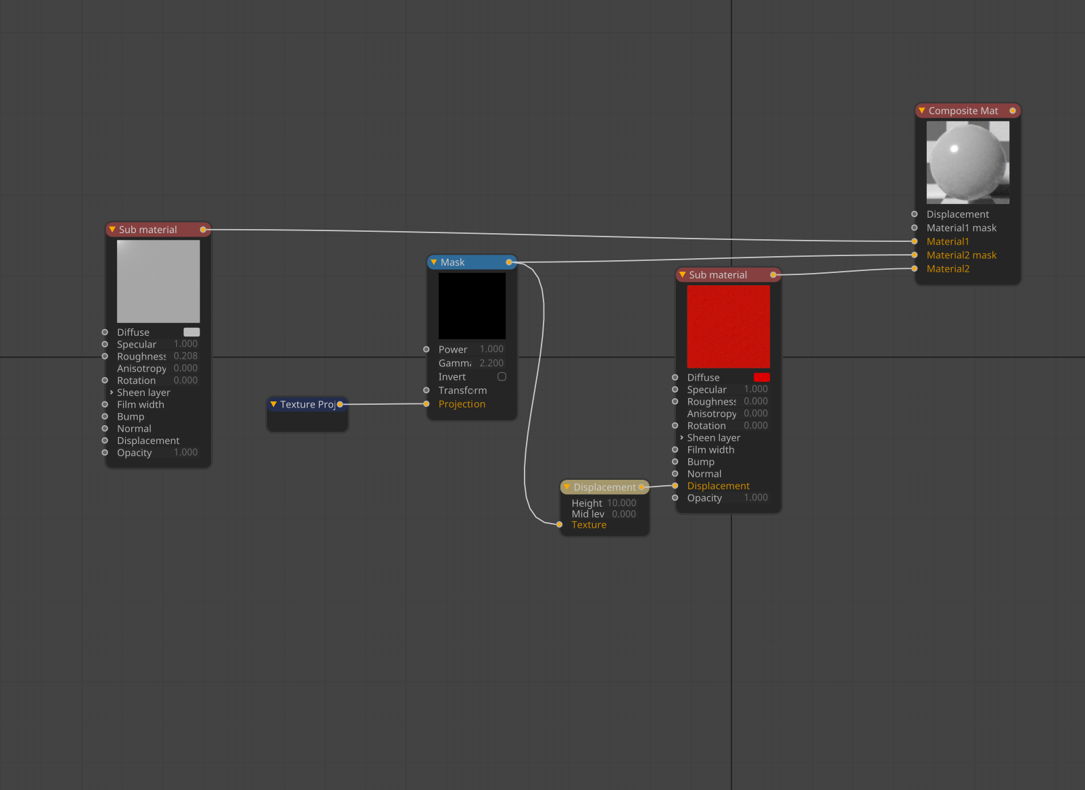
Task: Click the Specular input pin on red Sub material
Action: click(x=675, y=389)
